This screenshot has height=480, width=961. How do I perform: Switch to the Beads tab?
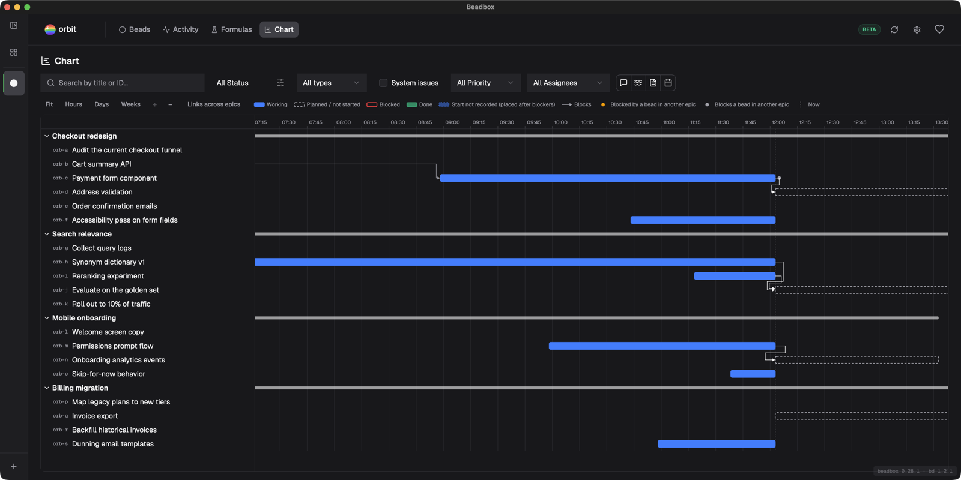tap(135, 29)
